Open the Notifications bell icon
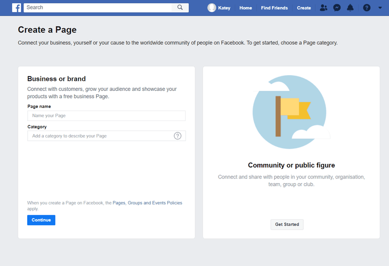This screenshot has height=266, width=389. [x=350, y=8]
